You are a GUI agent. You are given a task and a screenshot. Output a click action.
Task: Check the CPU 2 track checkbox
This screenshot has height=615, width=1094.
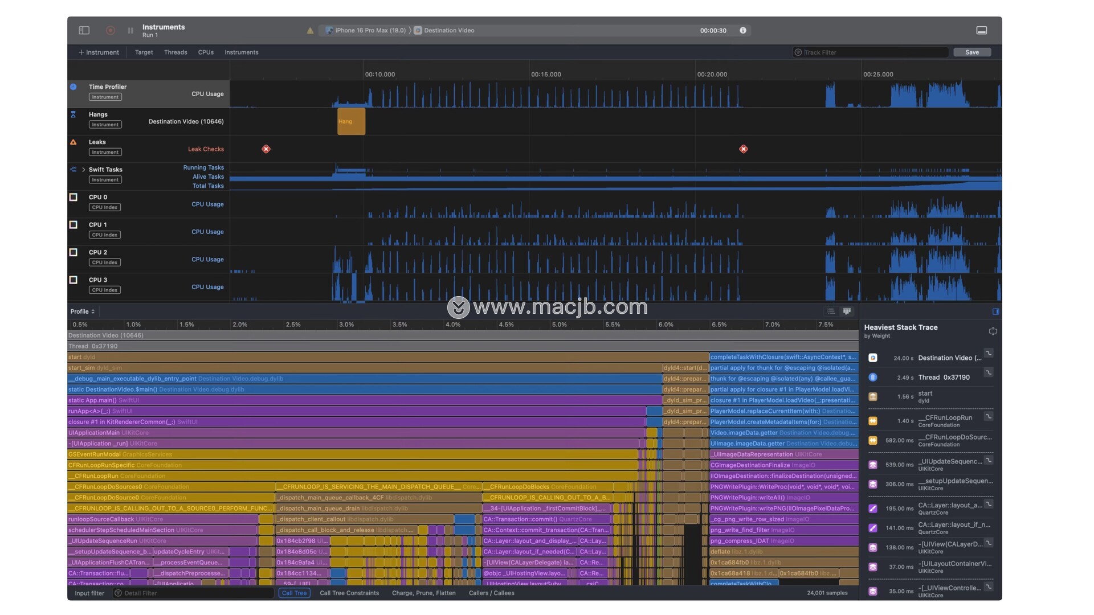(74, 252)
